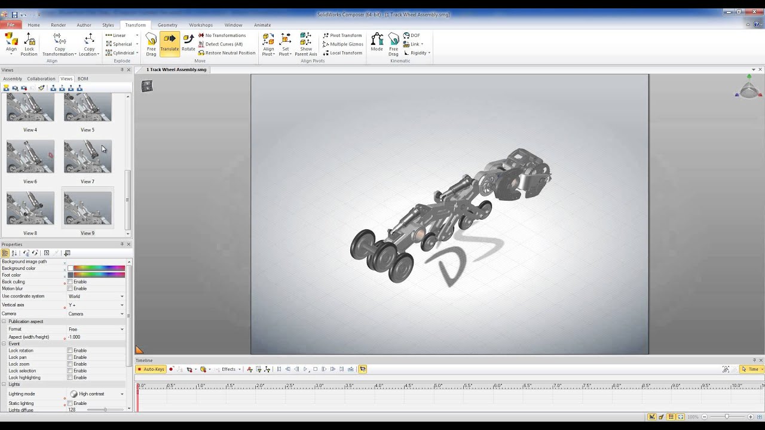Click the Lock Position icon
765x430 pixels.
tap(29, 44)
